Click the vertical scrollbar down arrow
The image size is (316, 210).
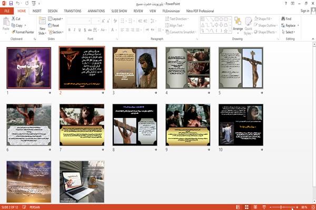pos(314,201)
